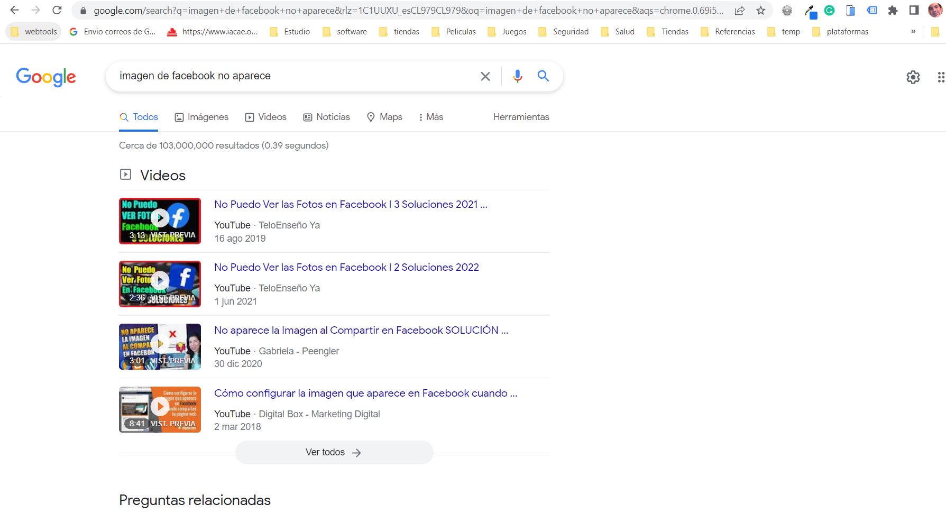The height and width of the screenshot is (513, 946).
Task: Play the 3:13 video thumbnail
Action: coord(160,221)
